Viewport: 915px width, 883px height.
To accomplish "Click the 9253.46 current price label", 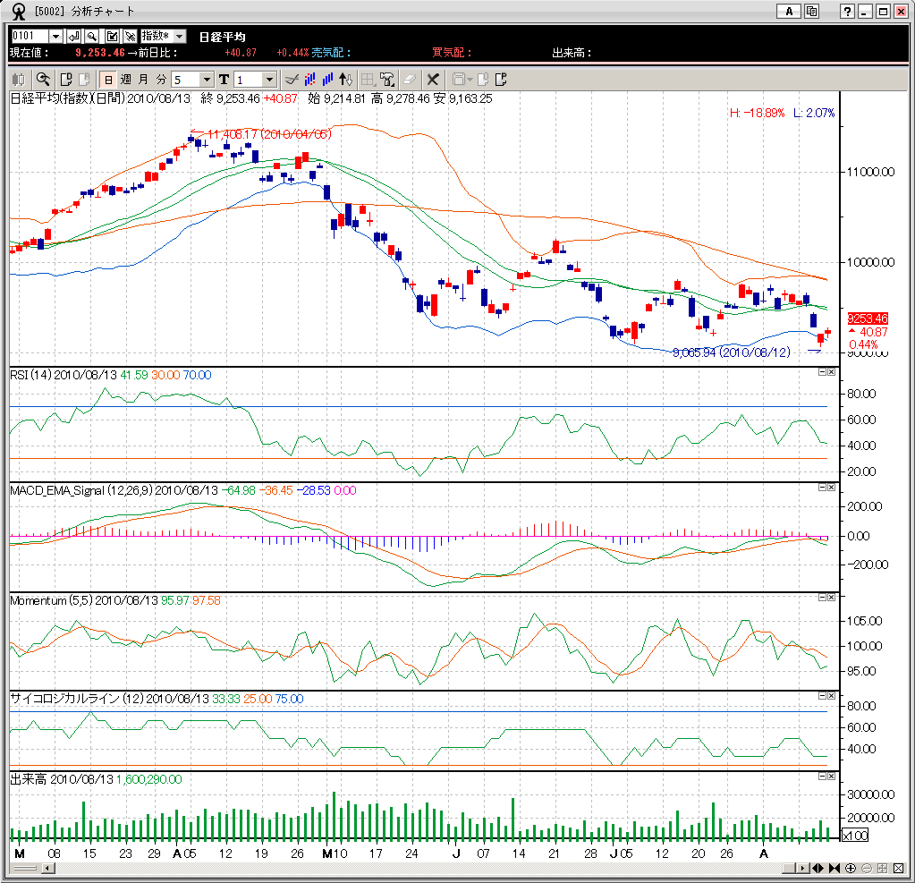I will pos(867,318).
